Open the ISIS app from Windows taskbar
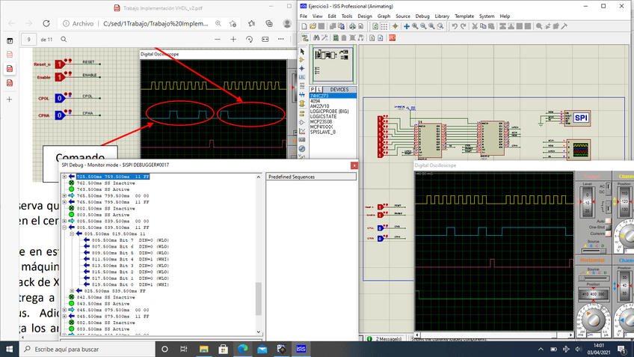634x357 pixels. 300,350
